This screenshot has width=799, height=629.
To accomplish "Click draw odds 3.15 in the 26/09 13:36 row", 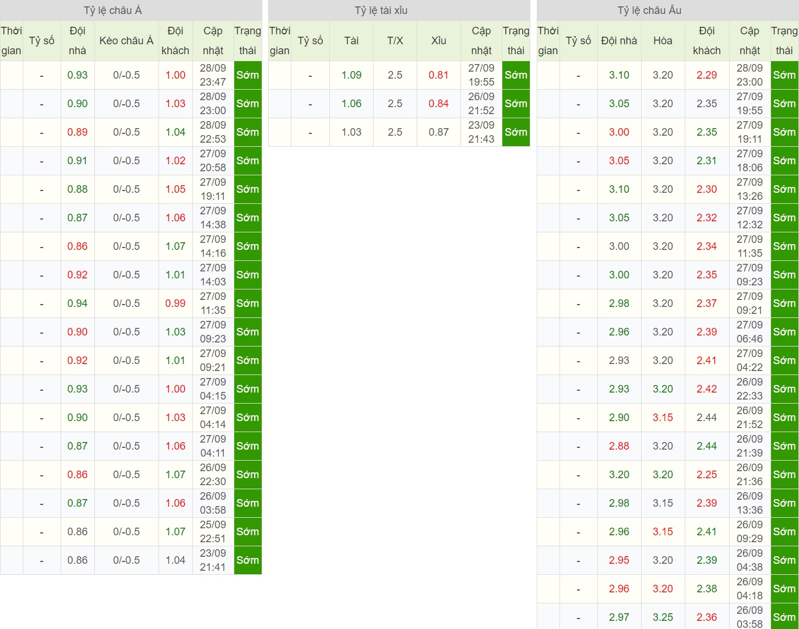I will (663, 503).
